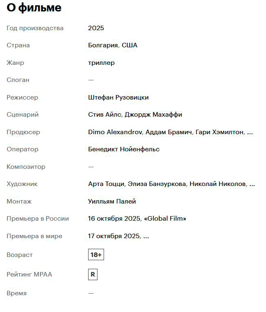The width and height of the screenshot is (266, 312).
Task: Open screenwriter Стив Айлс's page
Action: pos(104,115)
